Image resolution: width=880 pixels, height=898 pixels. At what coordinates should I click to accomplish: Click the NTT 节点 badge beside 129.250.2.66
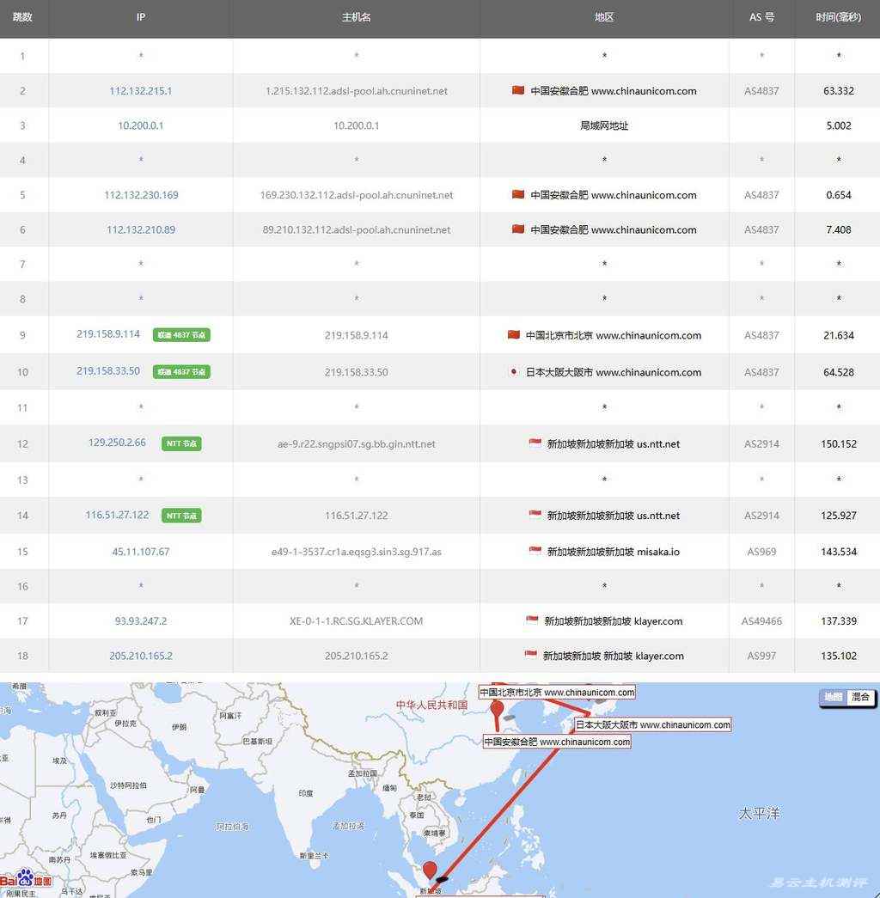181,444
